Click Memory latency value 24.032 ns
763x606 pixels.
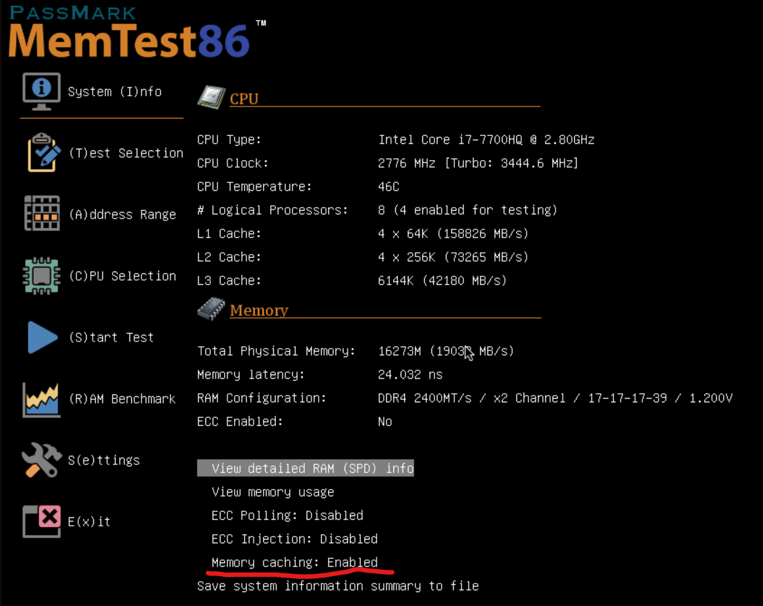410,375
